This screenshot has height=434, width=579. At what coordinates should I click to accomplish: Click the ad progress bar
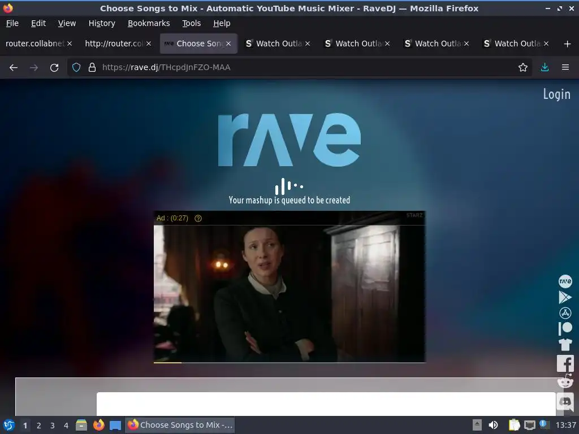(x=289, y=363)
